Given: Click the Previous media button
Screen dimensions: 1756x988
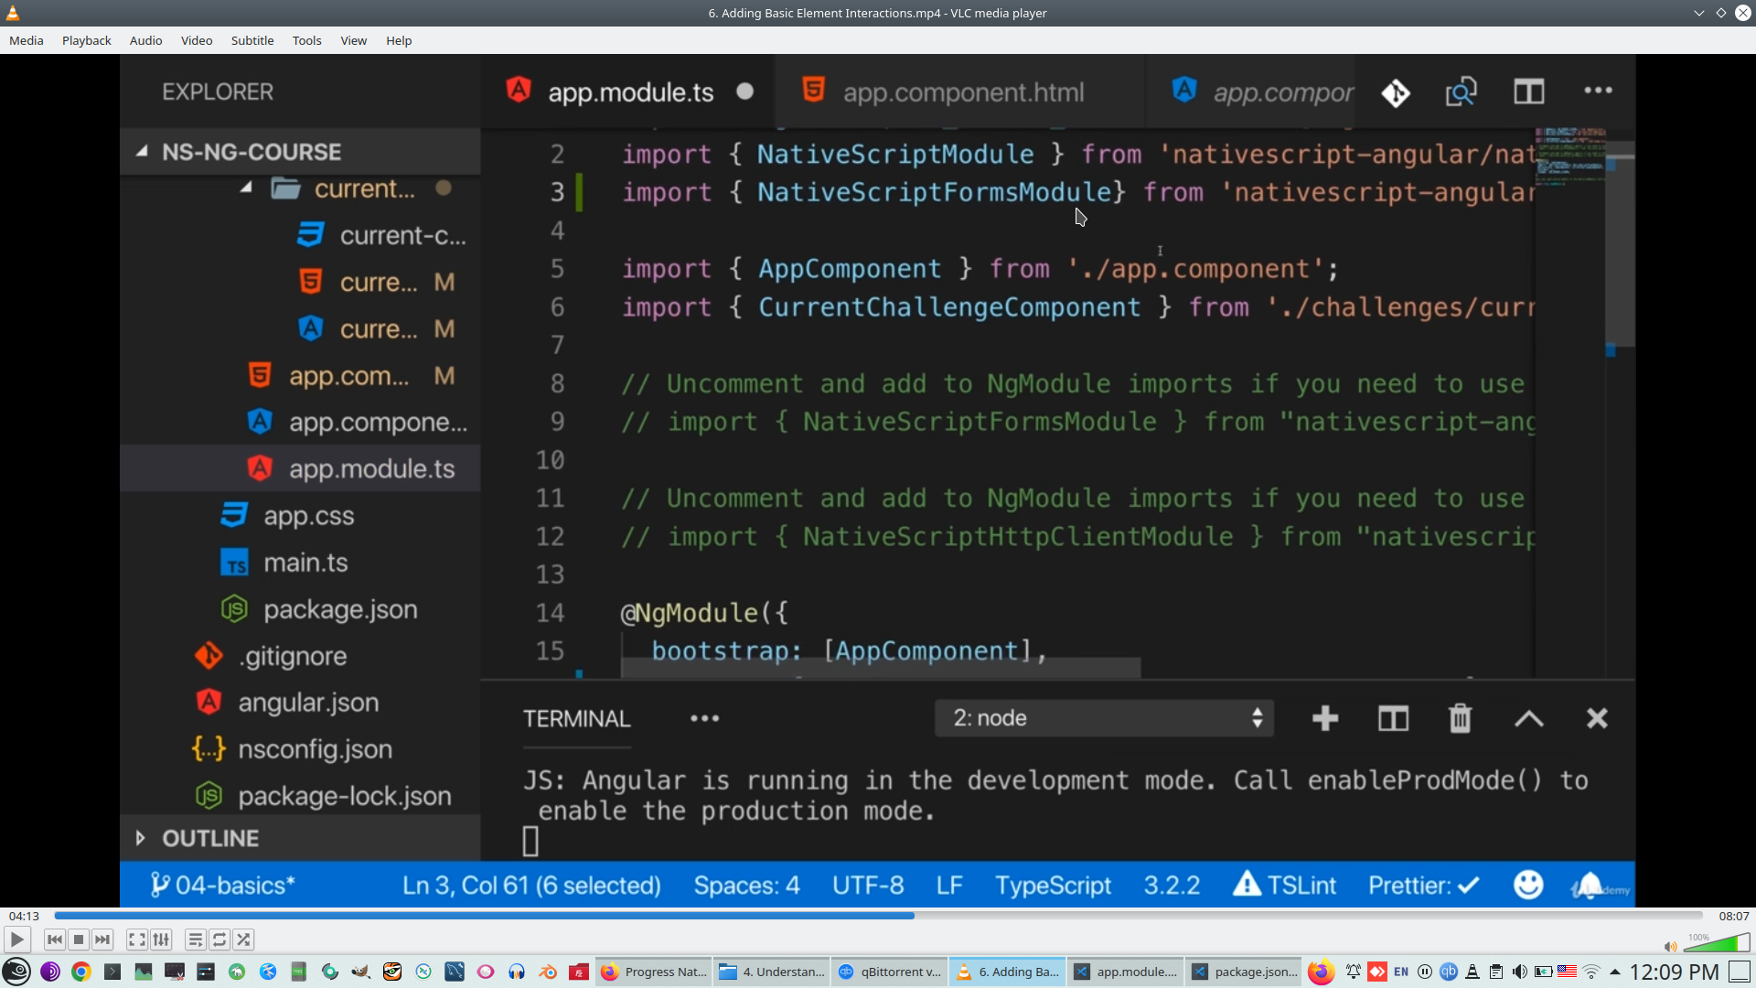Looking at the screenshot, I should tap(54, 940).
